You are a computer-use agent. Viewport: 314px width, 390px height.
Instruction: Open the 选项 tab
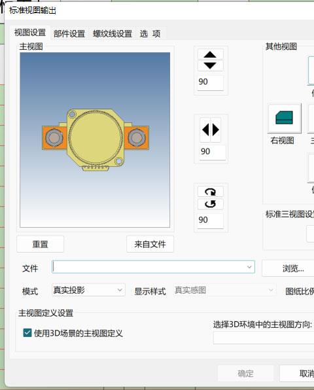pos(150,33)
